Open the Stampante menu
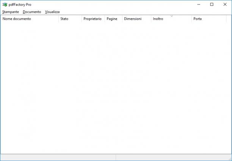This screenshot has width=232, height=161. [x=11, y=12]
